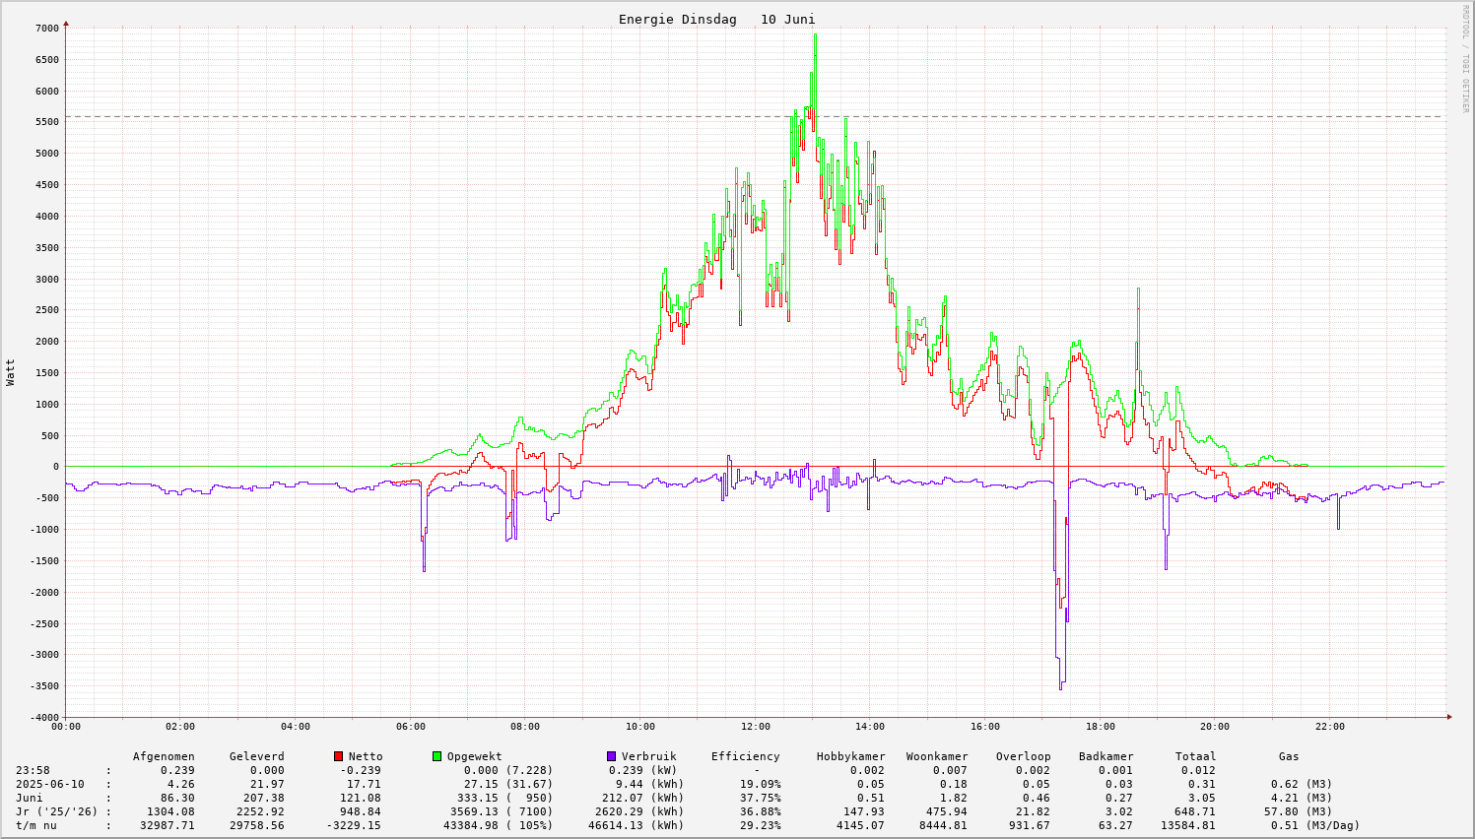Select the chart title Energie Dinsdag 10 Juni
The height and width of the screenshot is (839, 1475).
coord(716,20)
